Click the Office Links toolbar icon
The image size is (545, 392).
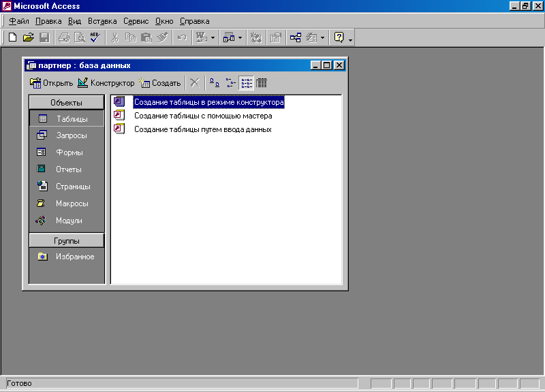(202, 37)
